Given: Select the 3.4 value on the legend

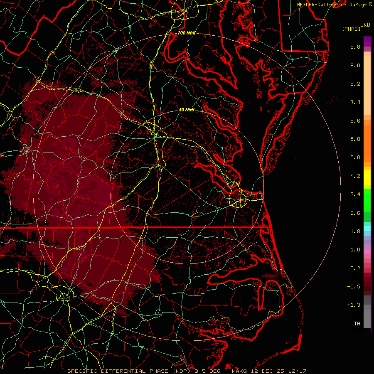Looking at the screenshot, I should pyautogui.click(x=355, y=194).
